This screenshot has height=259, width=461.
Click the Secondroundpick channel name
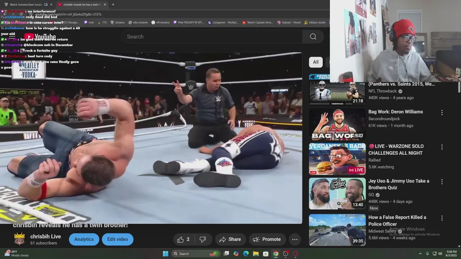click(x=384, y=119)
